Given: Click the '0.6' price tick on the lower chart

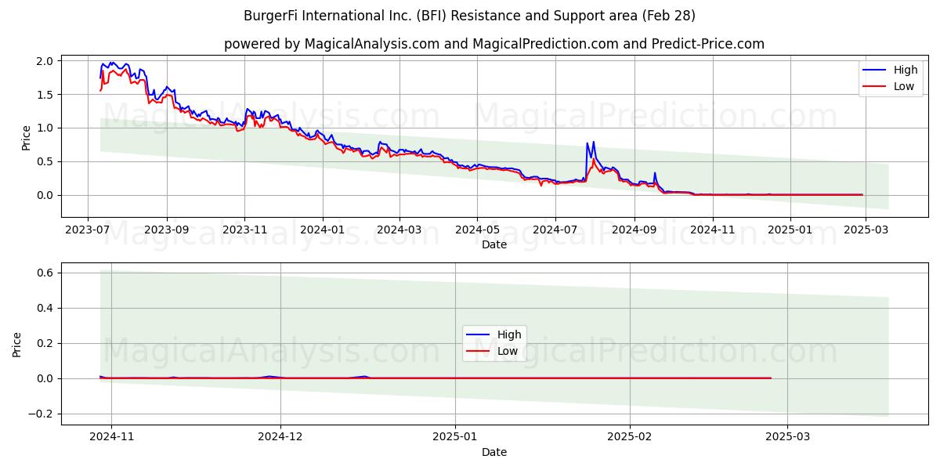Looking at the screenshot, I should tap(45, 273).
